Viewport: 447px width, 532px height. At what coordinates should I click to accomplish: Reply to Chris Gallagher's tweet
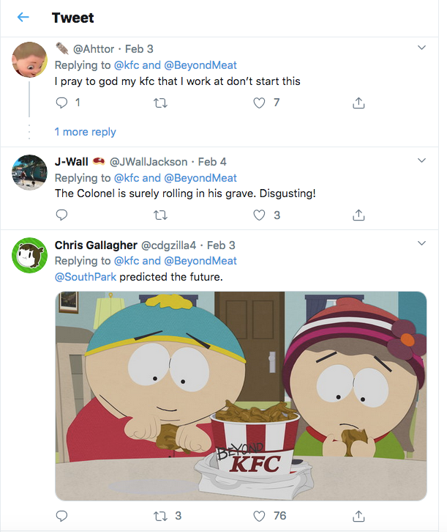coord(61,516)
